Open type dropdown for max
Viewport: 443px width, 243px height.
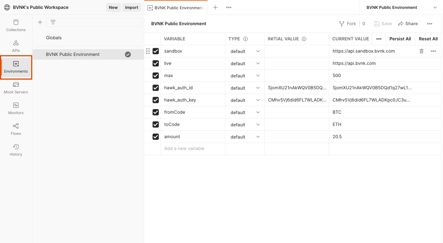(x=245, y=76)
